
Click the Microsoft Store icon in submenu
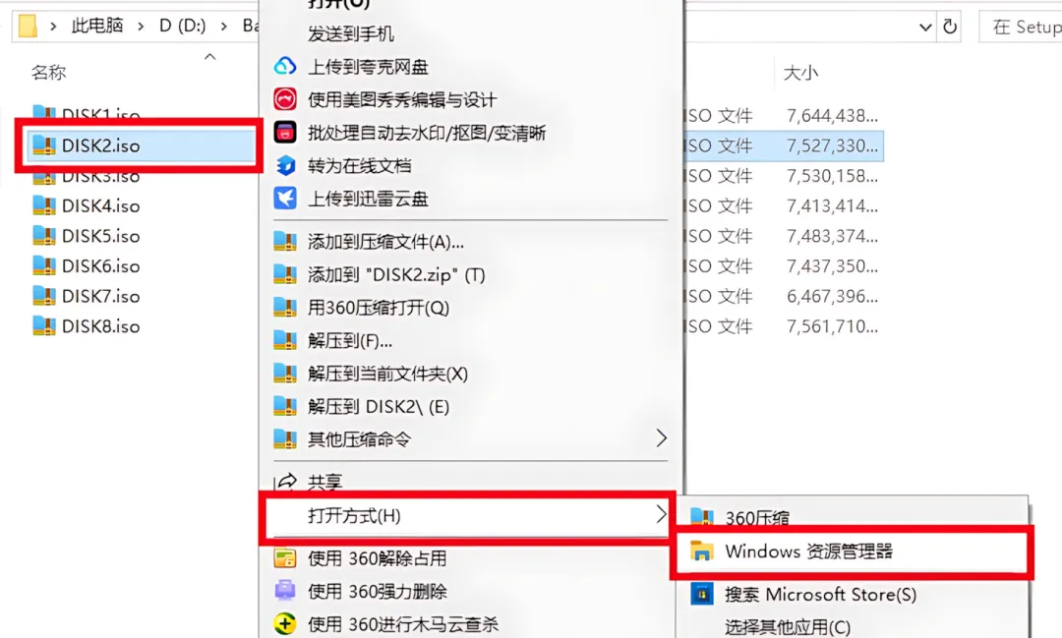(x=702, y=594)
